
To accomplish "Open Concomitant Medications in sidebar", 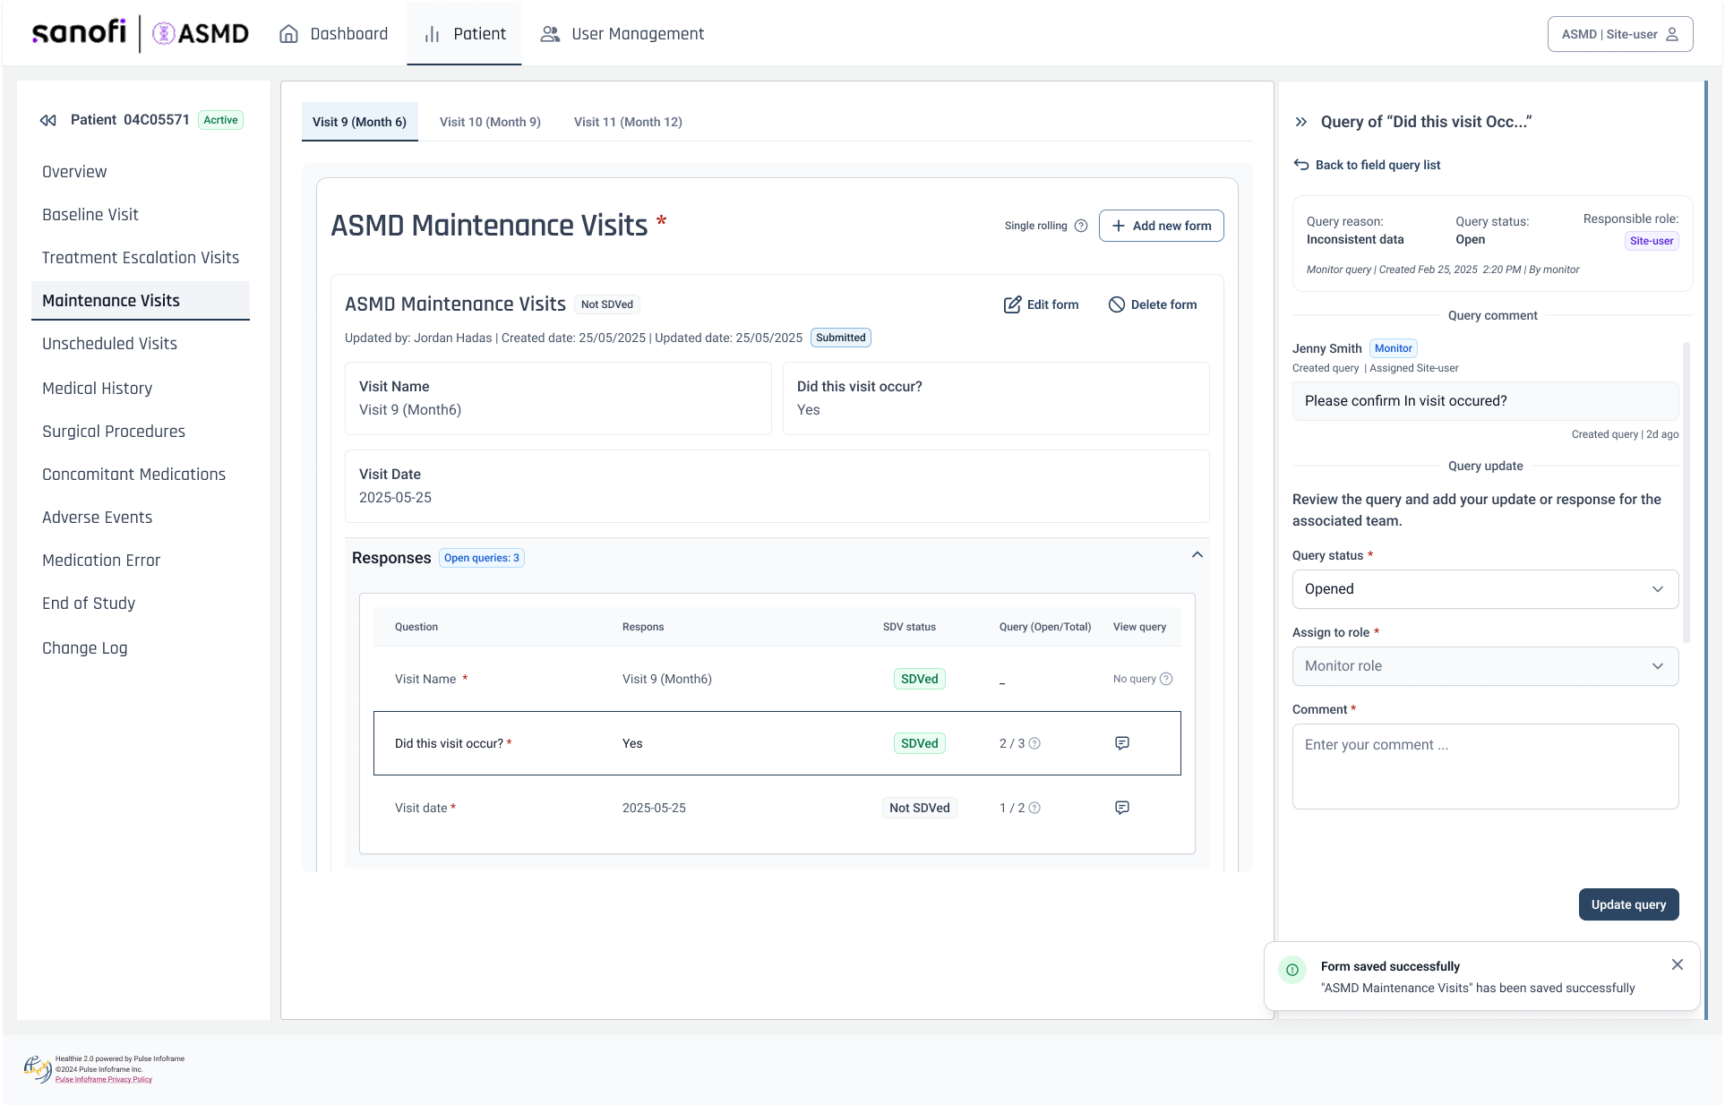I will (x=133, y=475).
